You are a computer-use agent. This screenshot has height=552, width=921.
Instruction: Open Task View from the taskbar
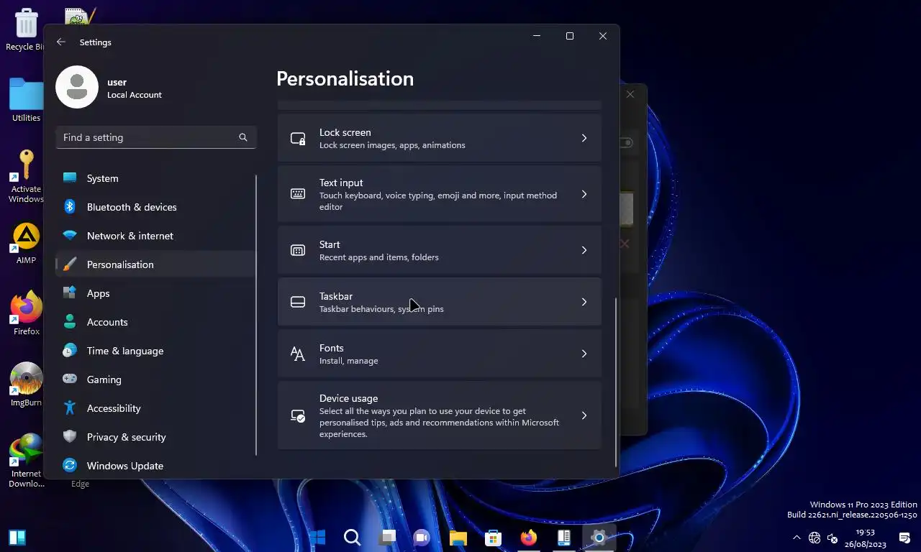(387, 538)
